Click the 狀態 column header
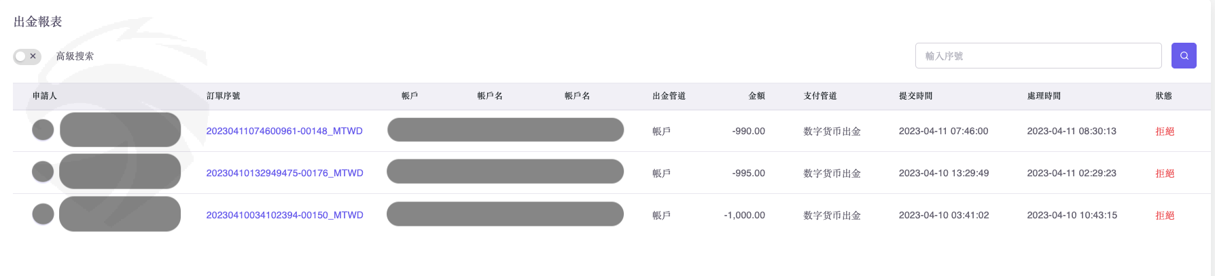The image size is (1215, 276). tap(1163, 96)
